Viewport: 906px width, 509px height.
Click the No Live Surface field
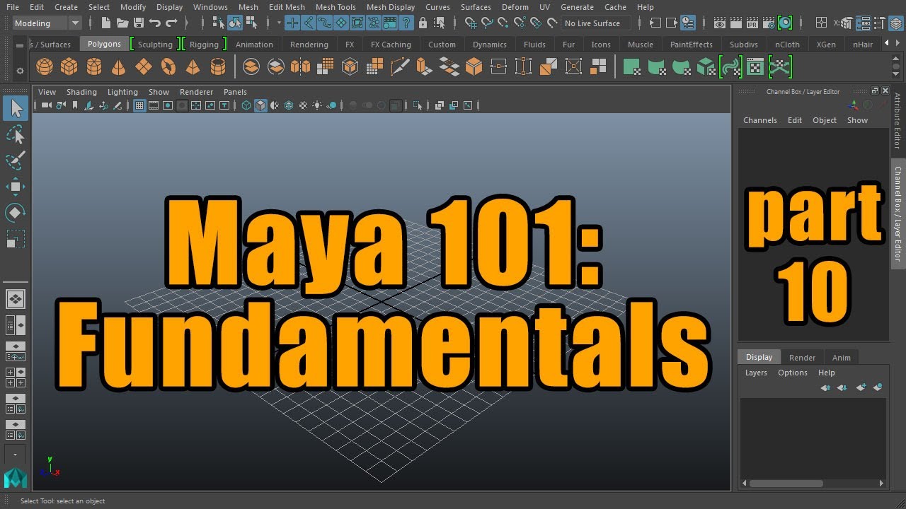tap(596, 23)
